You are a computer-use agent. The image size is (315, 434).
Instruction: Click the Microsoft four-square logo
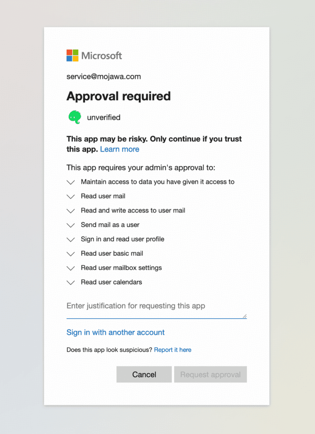(72, 56)
